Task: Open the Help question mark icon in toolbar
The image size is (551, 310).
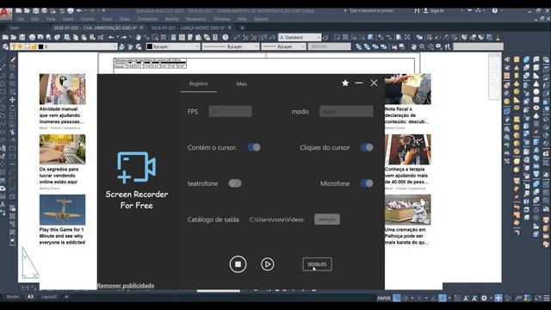Action: [x=226, y=37]
